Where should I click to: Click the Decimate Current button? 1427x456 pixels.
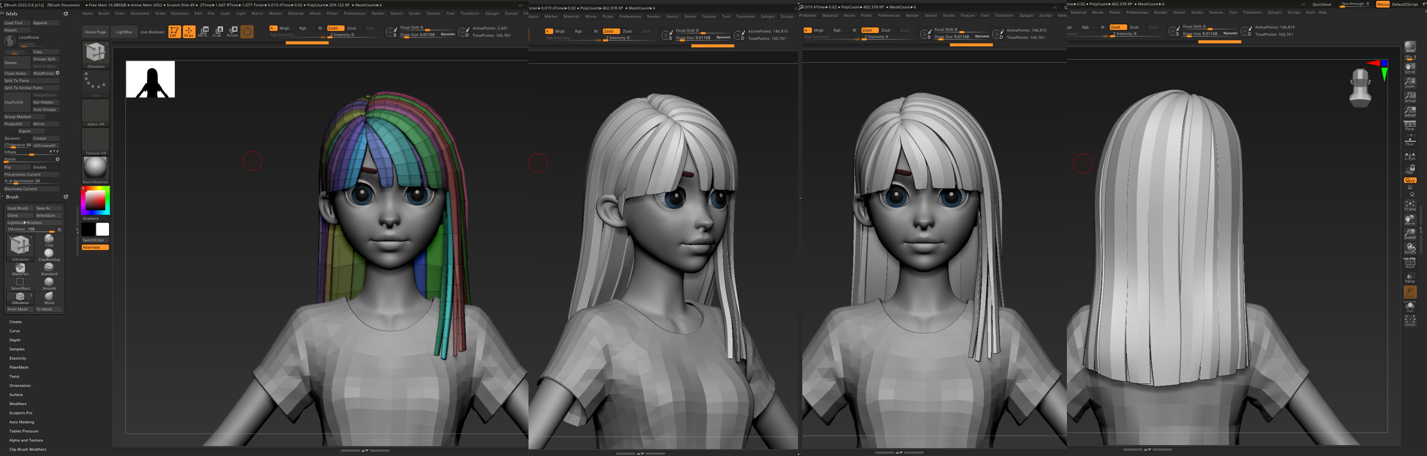click(x=31, y=189)
